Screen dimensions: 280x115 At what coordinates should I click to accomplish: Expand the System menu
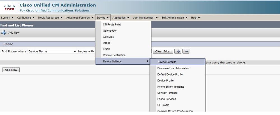pyautogui.click(x=7, y=18)
